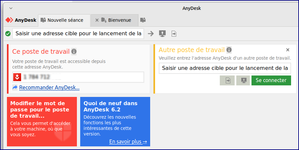Open the 'Recommander AnyDesk...' link

pos(49,88)
